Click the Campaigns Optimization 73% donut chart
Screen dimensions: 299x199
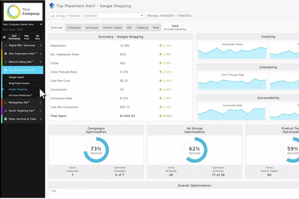click(x=96, y=150)
